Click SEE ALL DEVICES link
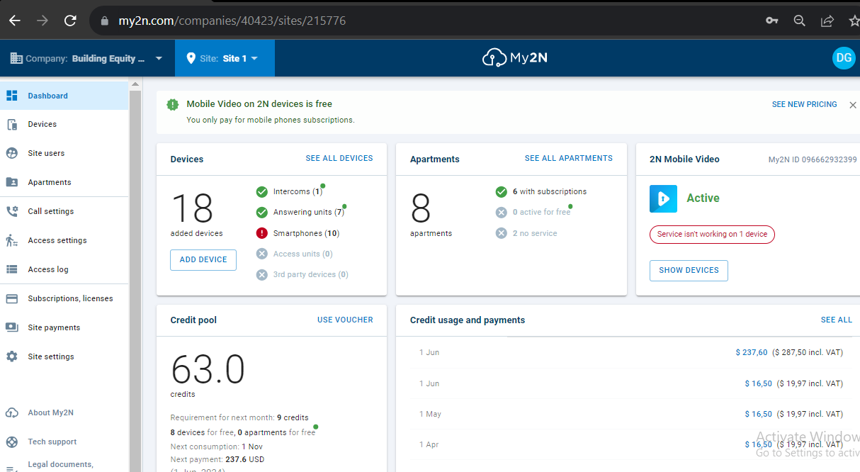 pyautogui.click(x=339, y=158)
